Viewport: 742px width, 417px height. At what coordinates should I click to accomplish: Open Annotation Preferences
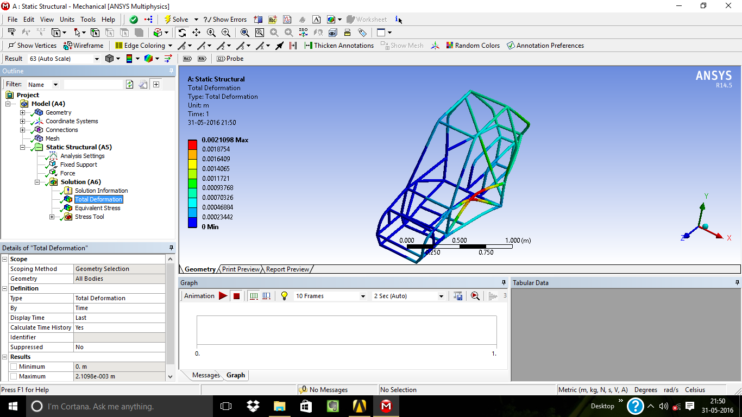pyautogui.click(x=545, y=46)
